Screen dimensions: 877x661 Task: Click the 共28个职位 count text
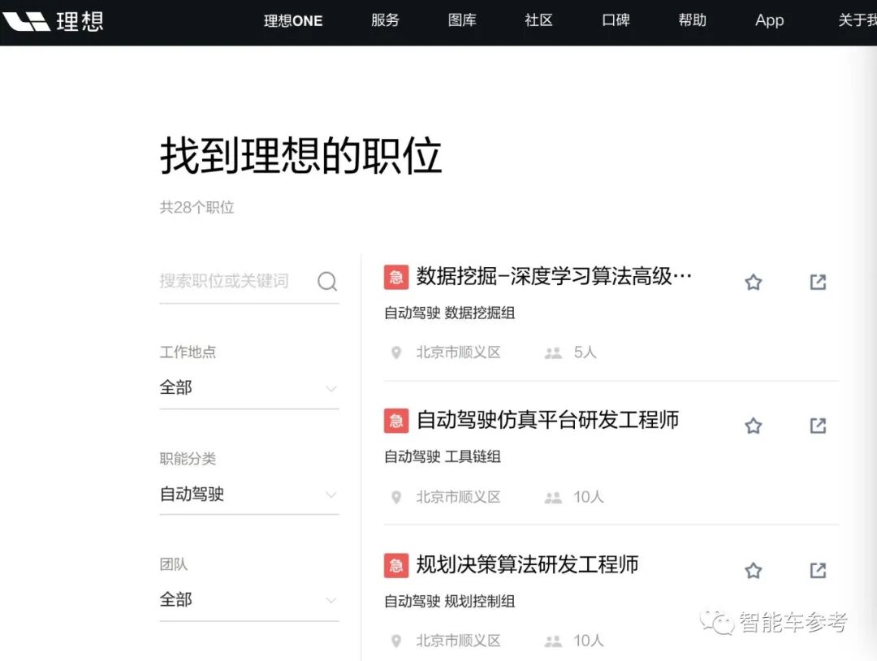tap(197, 207)
